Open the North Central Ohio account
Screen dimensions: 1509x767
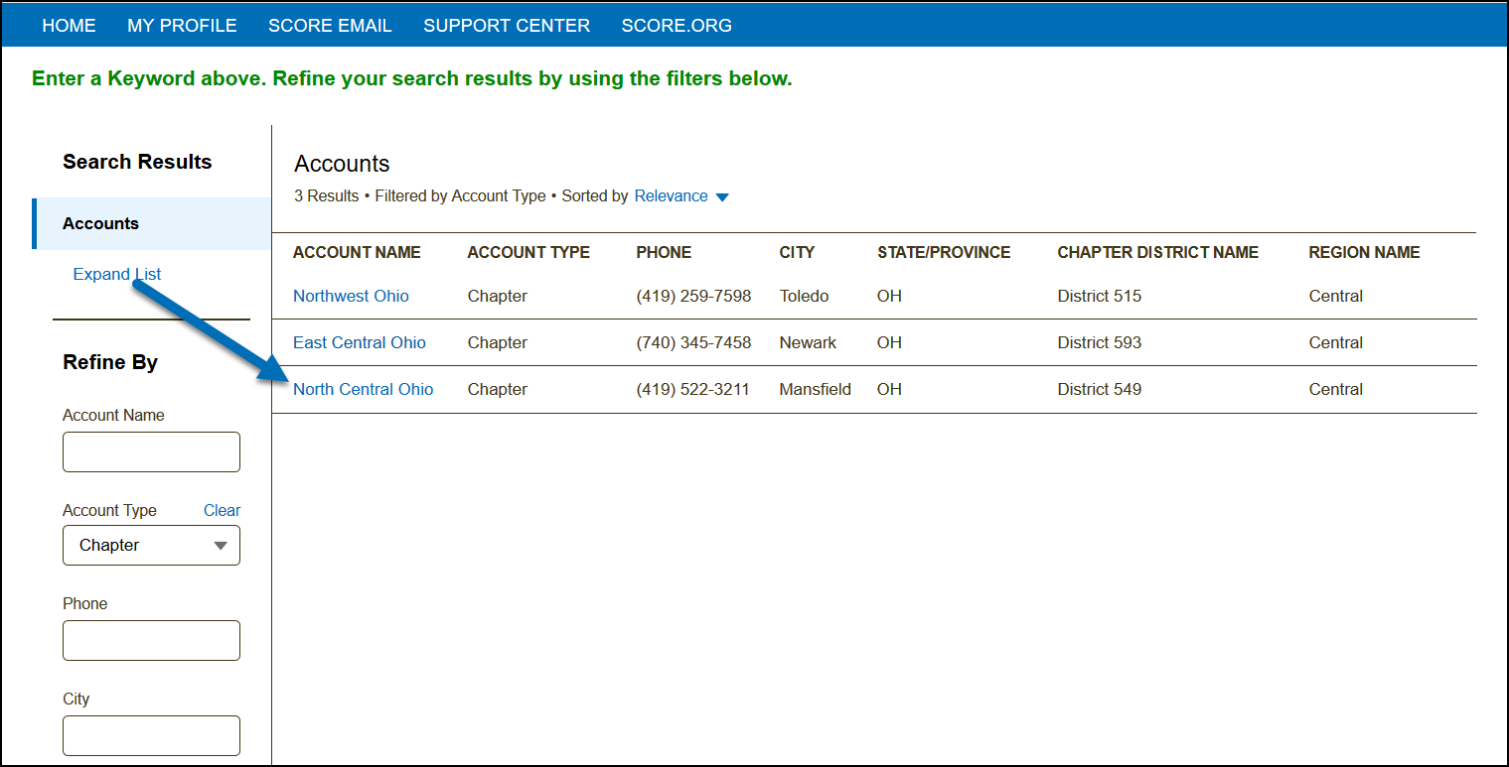pos(364,389)
